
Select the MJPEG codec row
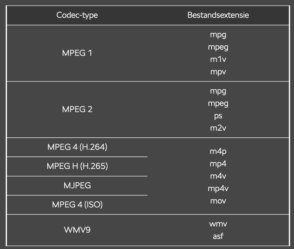pyautogui.click(x=77, y=185)
